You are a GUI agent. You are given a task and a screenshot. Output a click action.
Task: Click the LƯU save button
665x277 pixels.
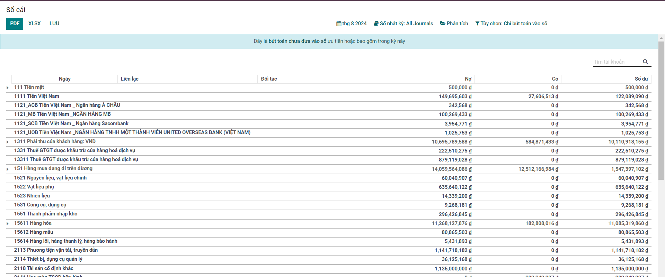(x=54, y=24)
